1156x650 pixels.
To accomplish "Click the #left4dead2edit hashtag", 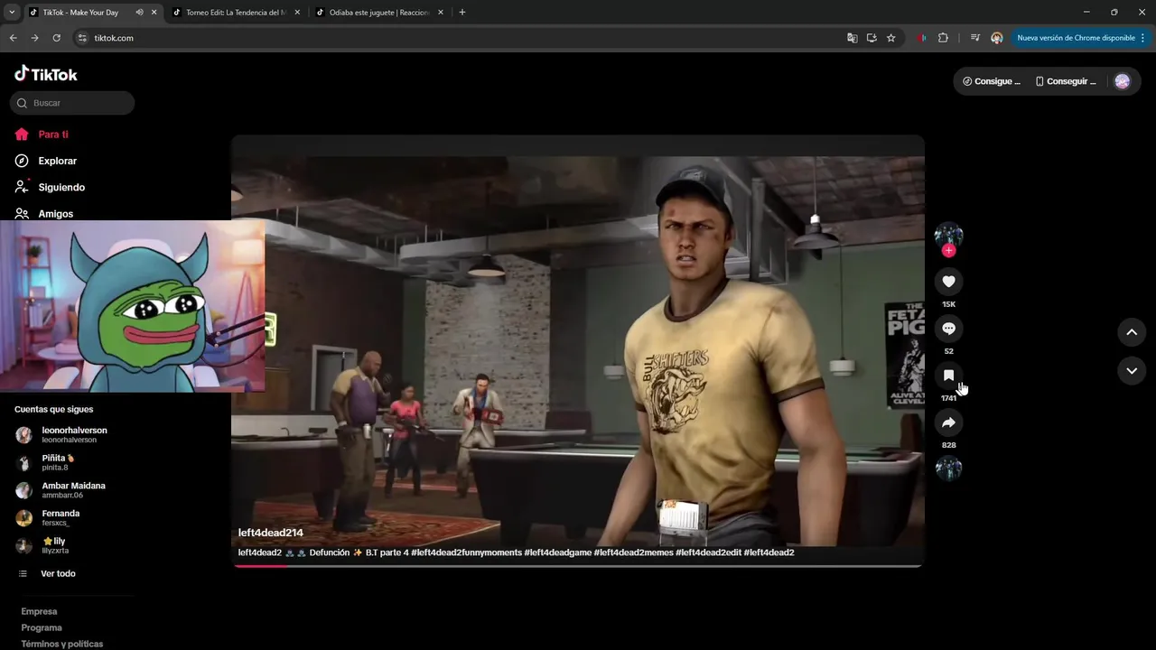I will (708, 552).
